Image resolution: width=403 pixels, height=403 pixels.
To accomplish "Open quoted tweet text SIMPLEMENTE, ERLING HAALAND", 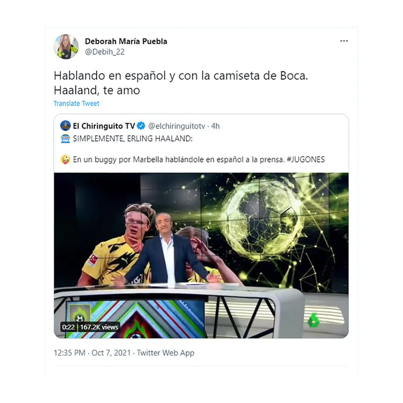I will click(x=133, y=139).
